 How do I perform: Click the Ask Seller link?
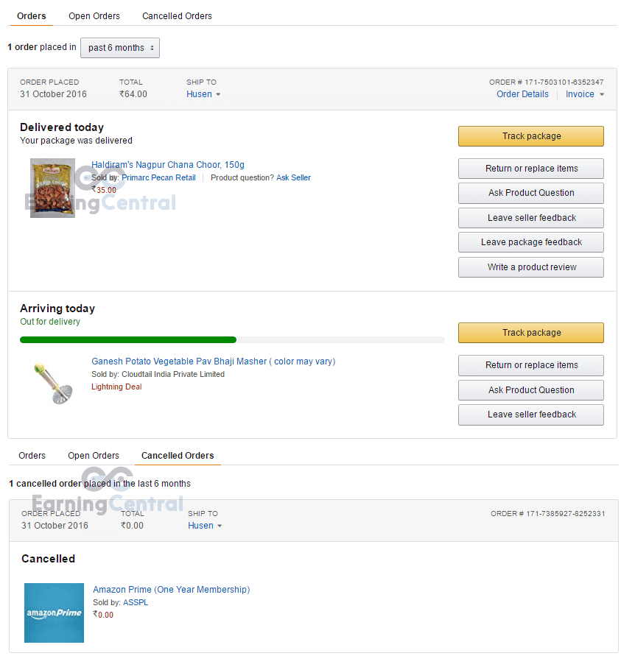(x=293, y=177)
